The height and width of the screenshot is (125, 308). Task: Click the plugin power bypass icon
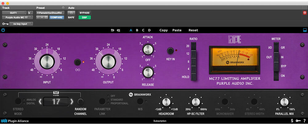(x=3, y=30)
